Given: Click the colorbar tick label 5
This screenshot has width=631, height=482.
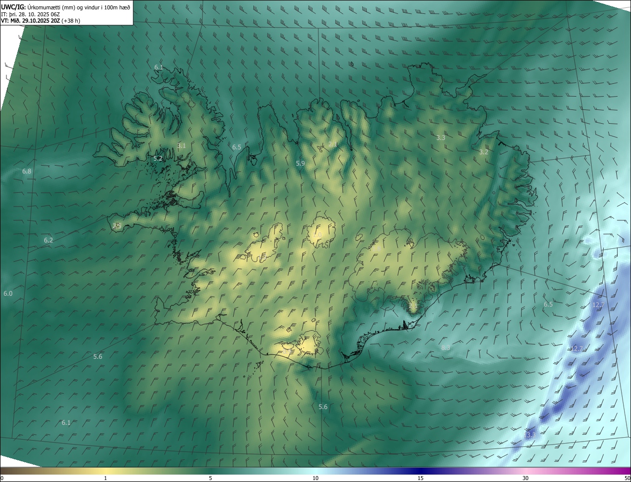Looking at the screenshot, I should coord(210,478).
